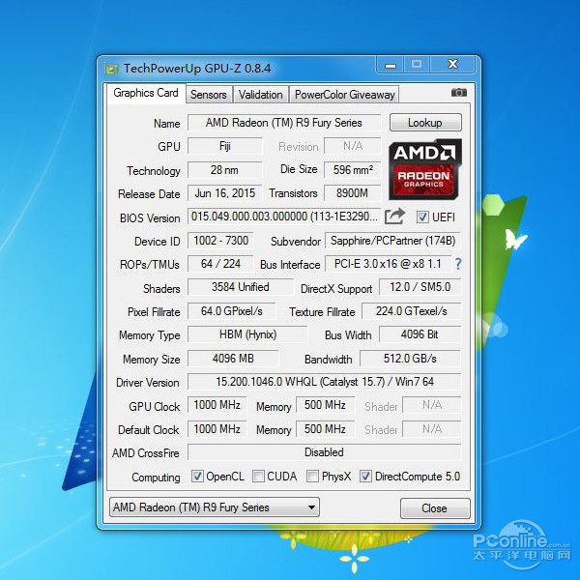The image size is (580, 580).
Task: Click the AMD Radeon Graphics logo
Action: click(x=425, y=169)
